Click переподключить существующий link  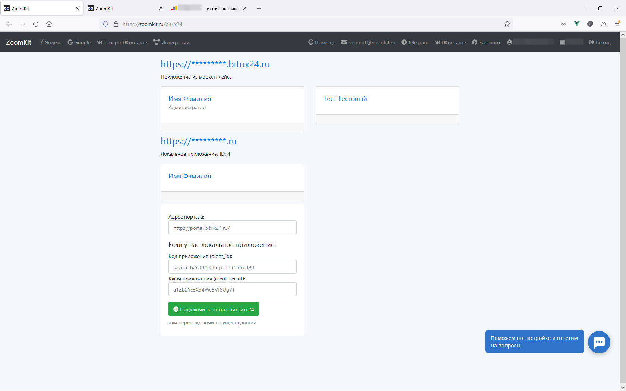pyautogui.click(x=217, y=322)
